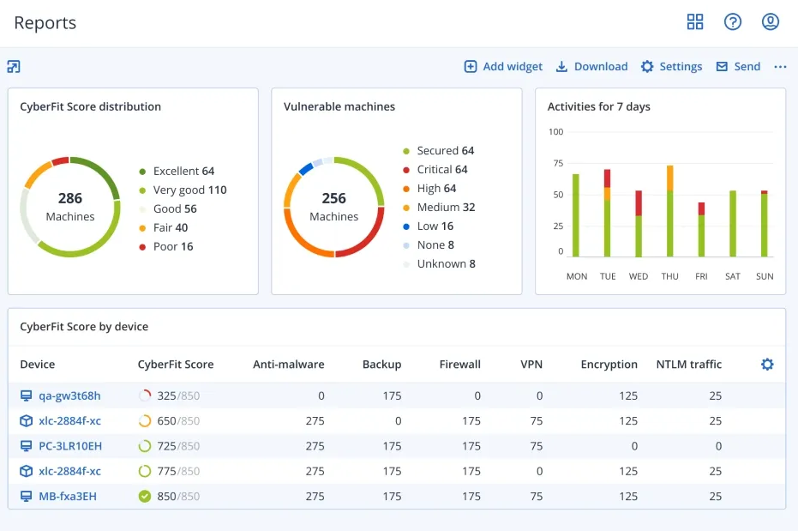Open the more options ellipsis menu
798x531 pixels.
(780, 67)
